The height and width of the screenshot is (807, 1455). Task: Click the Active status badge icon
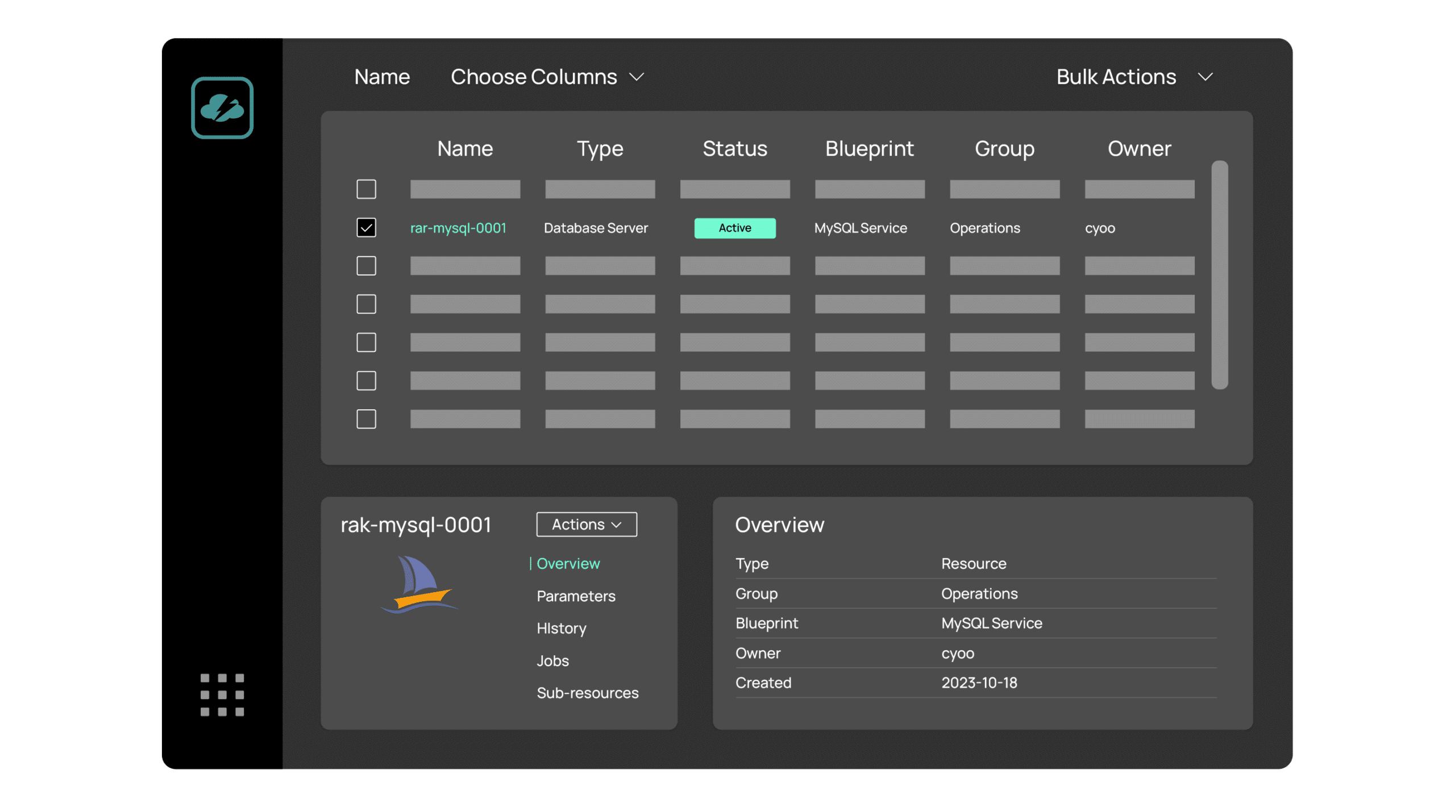click(734, 227)
